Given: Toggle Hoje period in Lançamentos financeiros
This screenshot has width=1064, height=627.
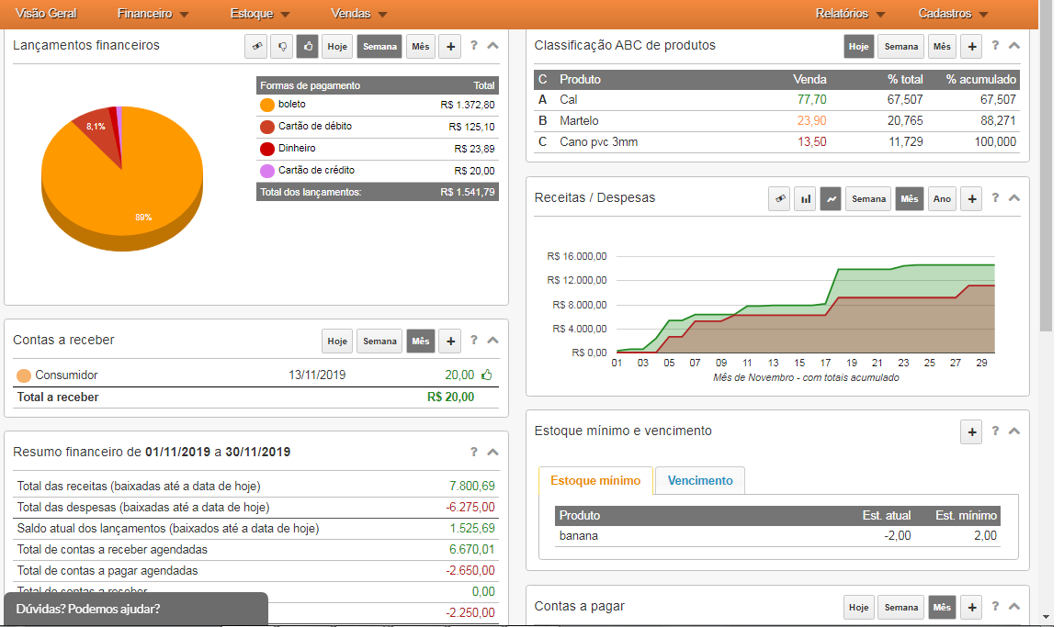Looking at the screenshot, I should [337, 46].
